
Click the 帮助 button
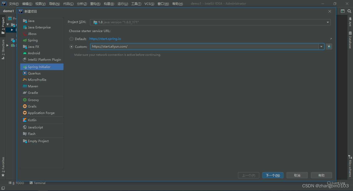(x=321, y=175)
